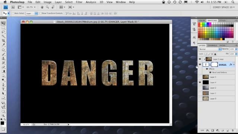
Task: Click the delete layer trash icon
Action: [232, 131]
